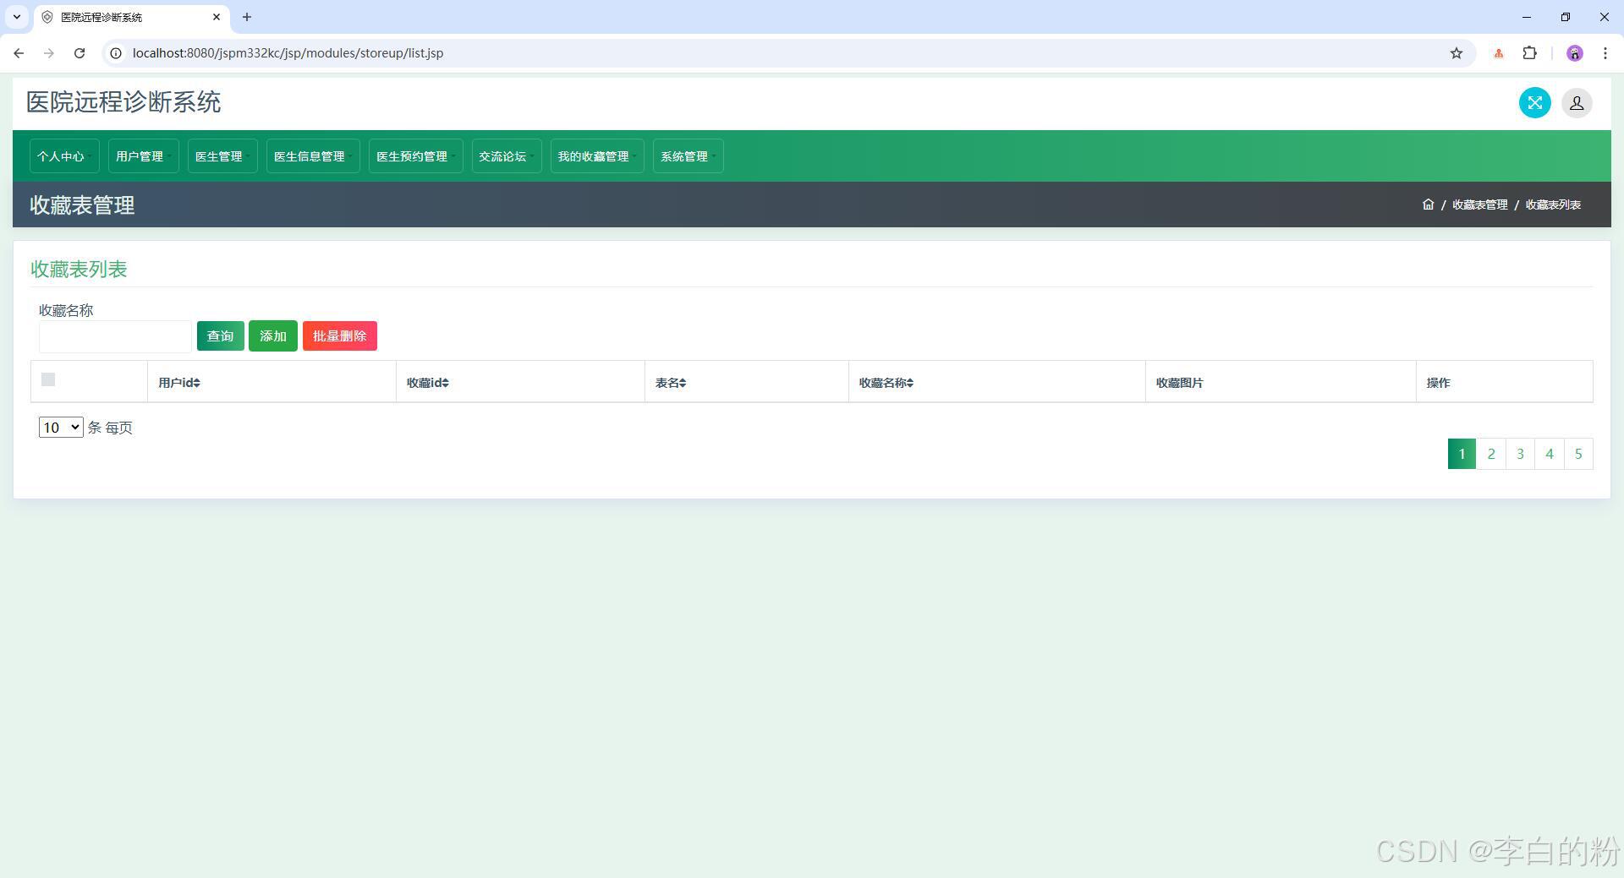The width and height of the screenshot is (1624, 878).
Task: Select page 1 in pagination
Action: (x=1462, y=454)
